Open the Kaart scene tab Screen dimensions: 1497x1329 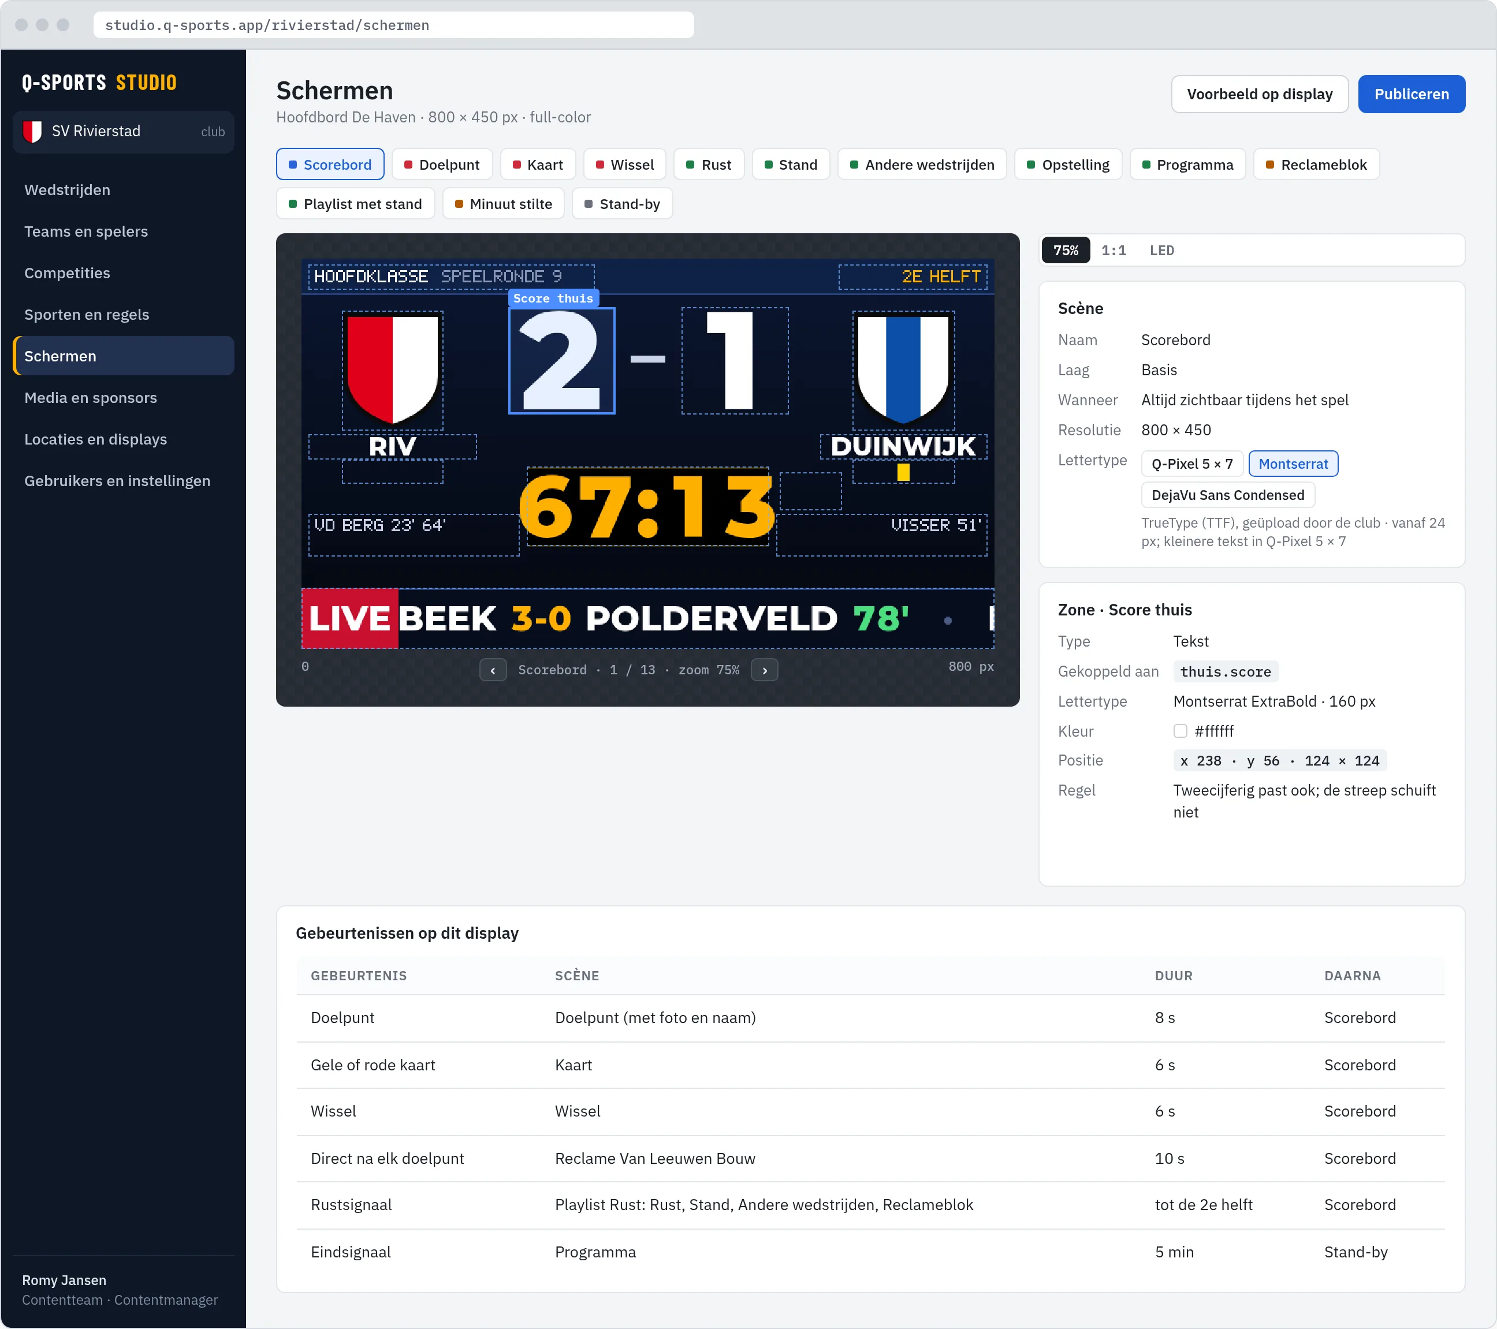(538, 165)
